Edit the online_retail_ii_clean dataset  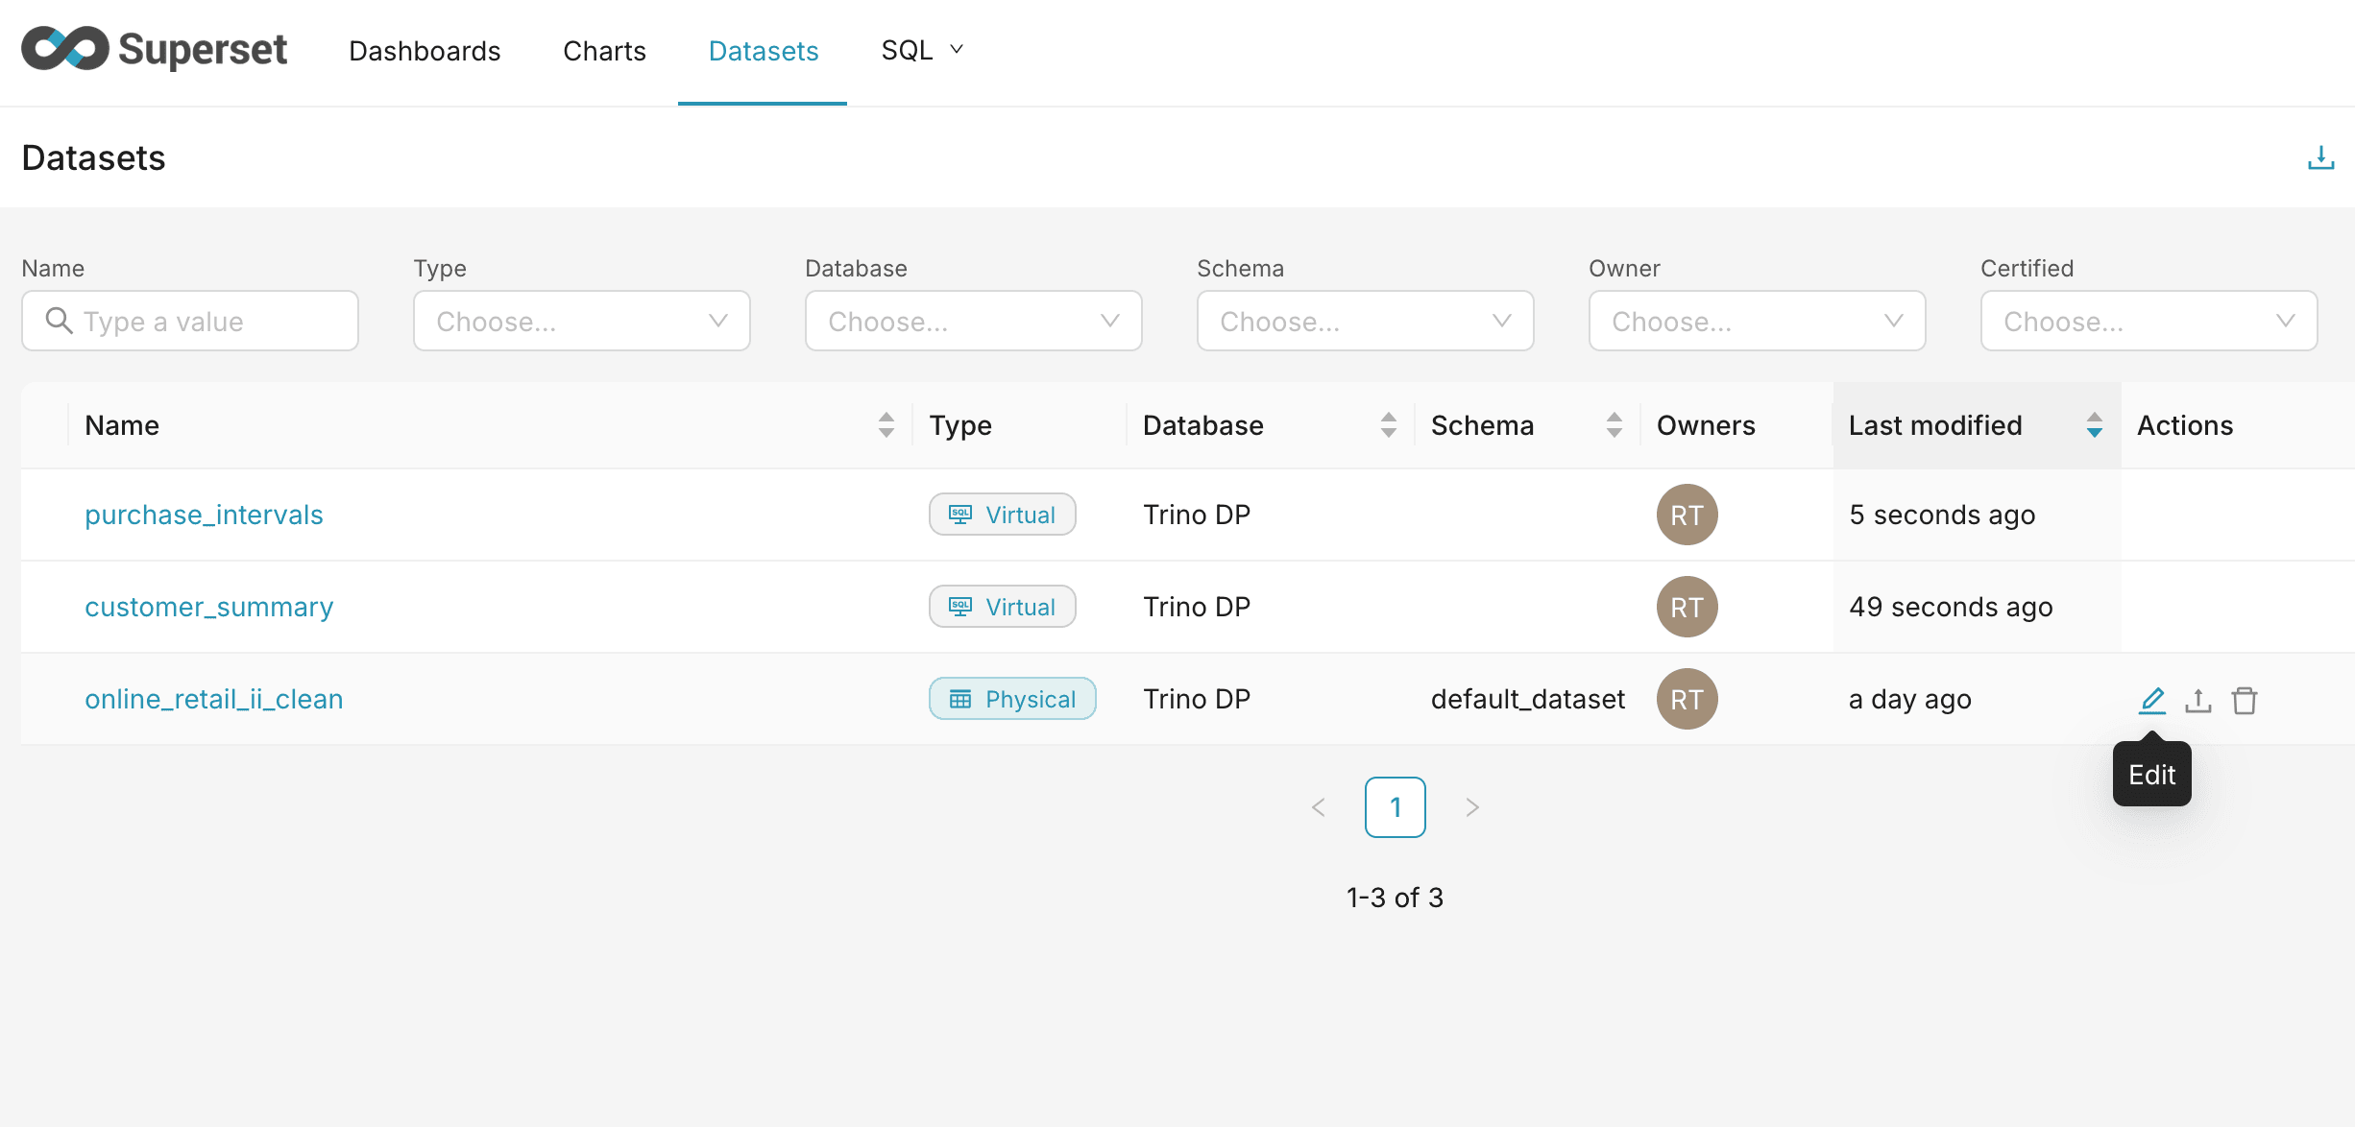click(x=2151, y=700)
